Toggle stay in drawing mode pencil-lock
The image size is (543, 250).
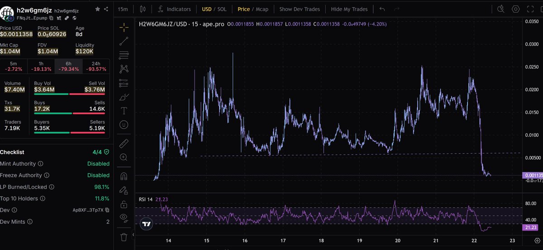[124, 190]
